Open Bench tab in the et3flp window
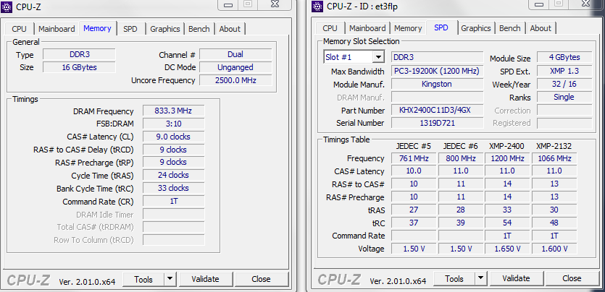Viewport: 605px width, 292px height. [x=509, y=28]
